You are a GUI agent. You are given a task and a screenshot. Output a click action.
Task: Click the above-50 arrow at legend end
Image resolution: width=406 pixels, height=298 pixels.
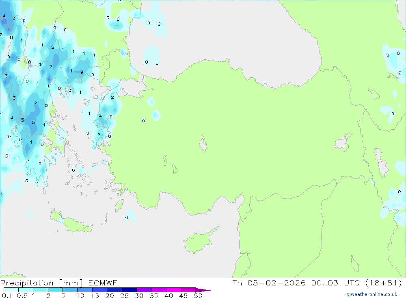point(203,290)
